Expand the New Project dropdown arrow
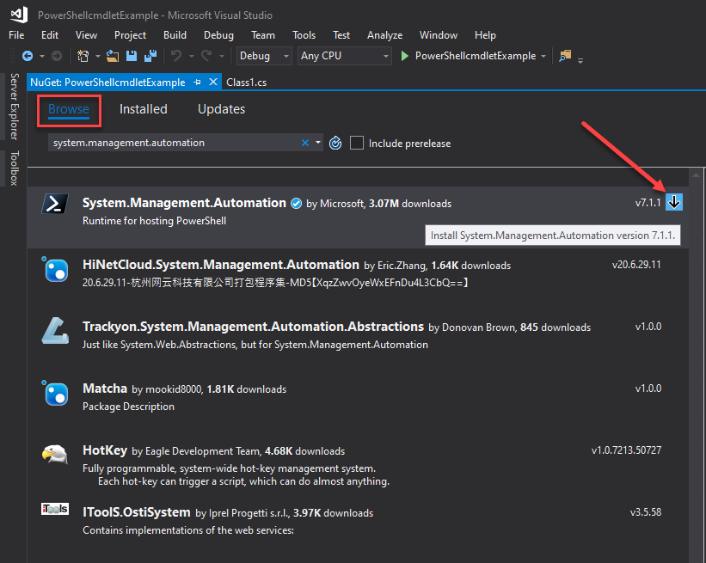 (x=98, y=56)
